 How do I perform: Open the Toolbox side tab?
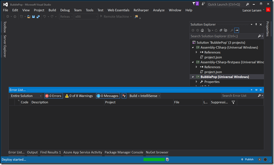[x=5, y=27]
